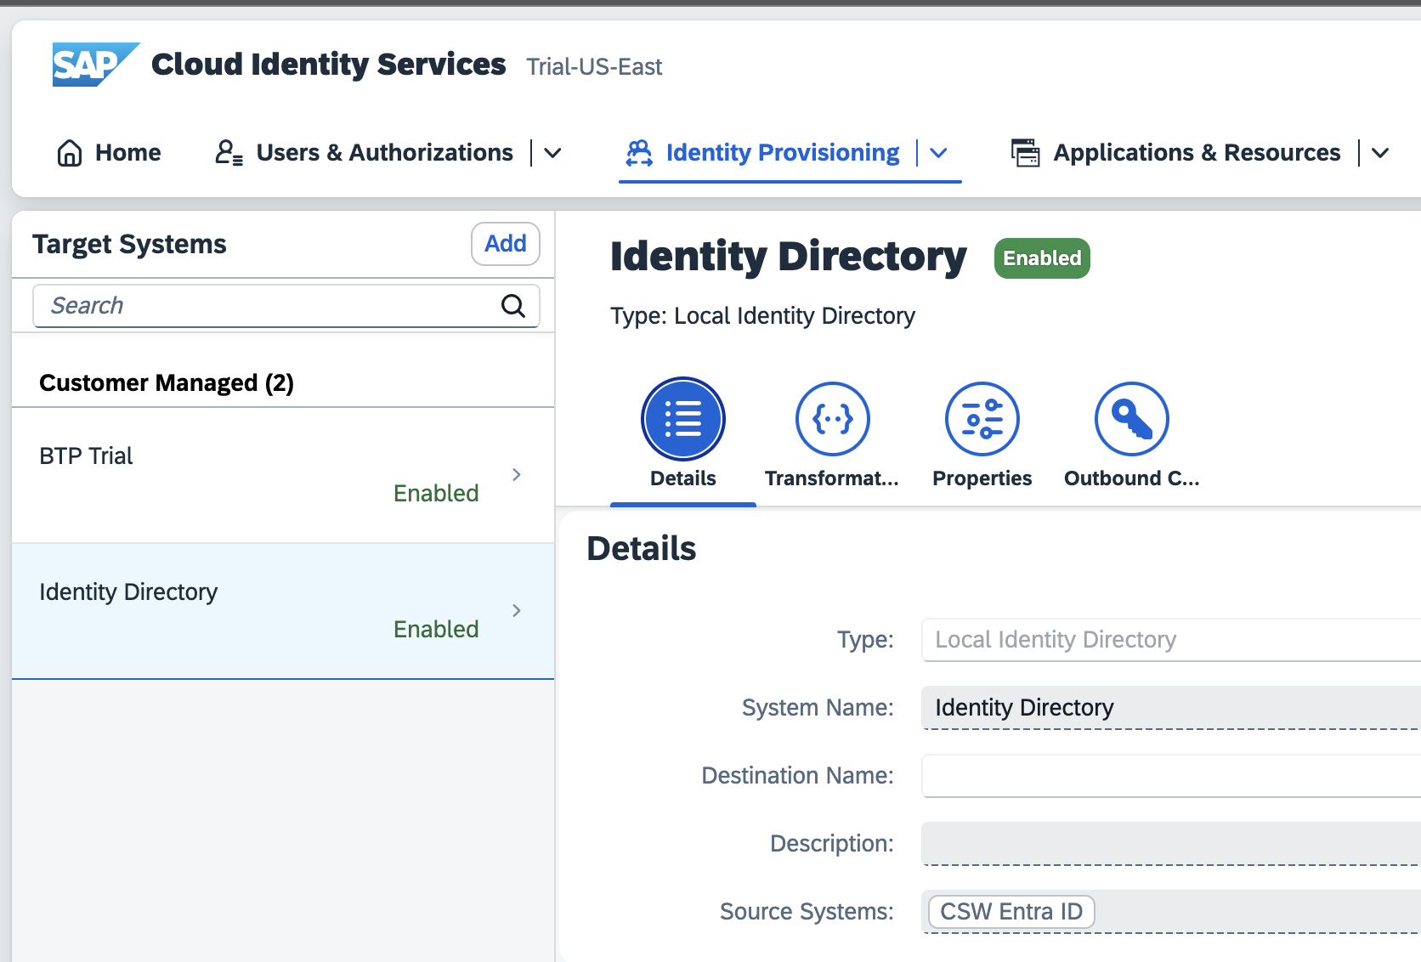Open Applications & Resources menu

point(1197,153)
